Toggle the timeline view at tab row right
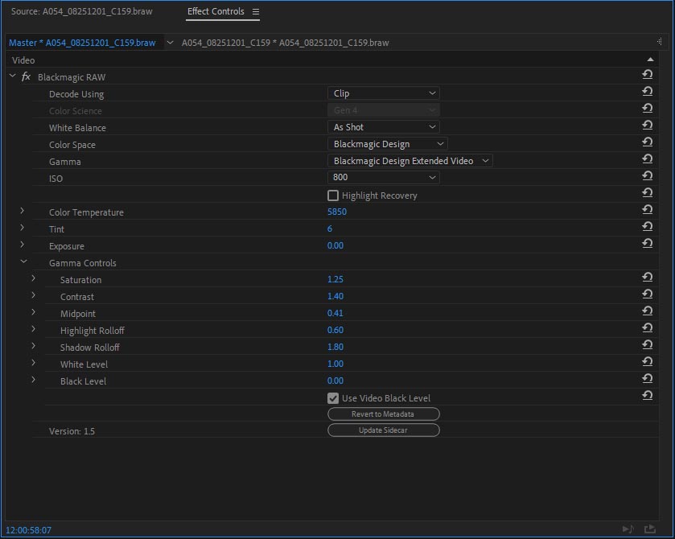Screen dimensions: 675x539 click(659, 42)
